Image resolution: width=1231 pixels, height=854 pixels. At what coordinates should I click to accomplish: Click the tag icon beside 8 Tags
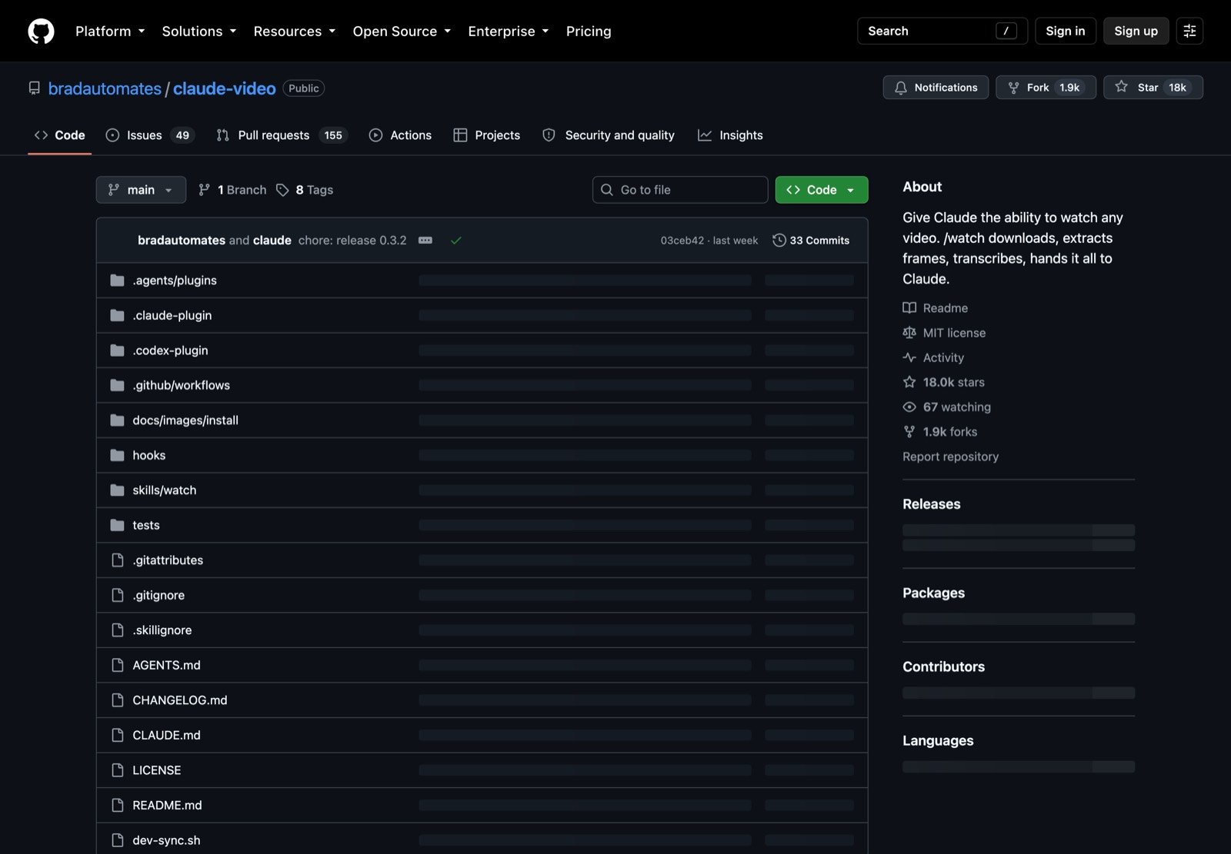coord(282,190)
